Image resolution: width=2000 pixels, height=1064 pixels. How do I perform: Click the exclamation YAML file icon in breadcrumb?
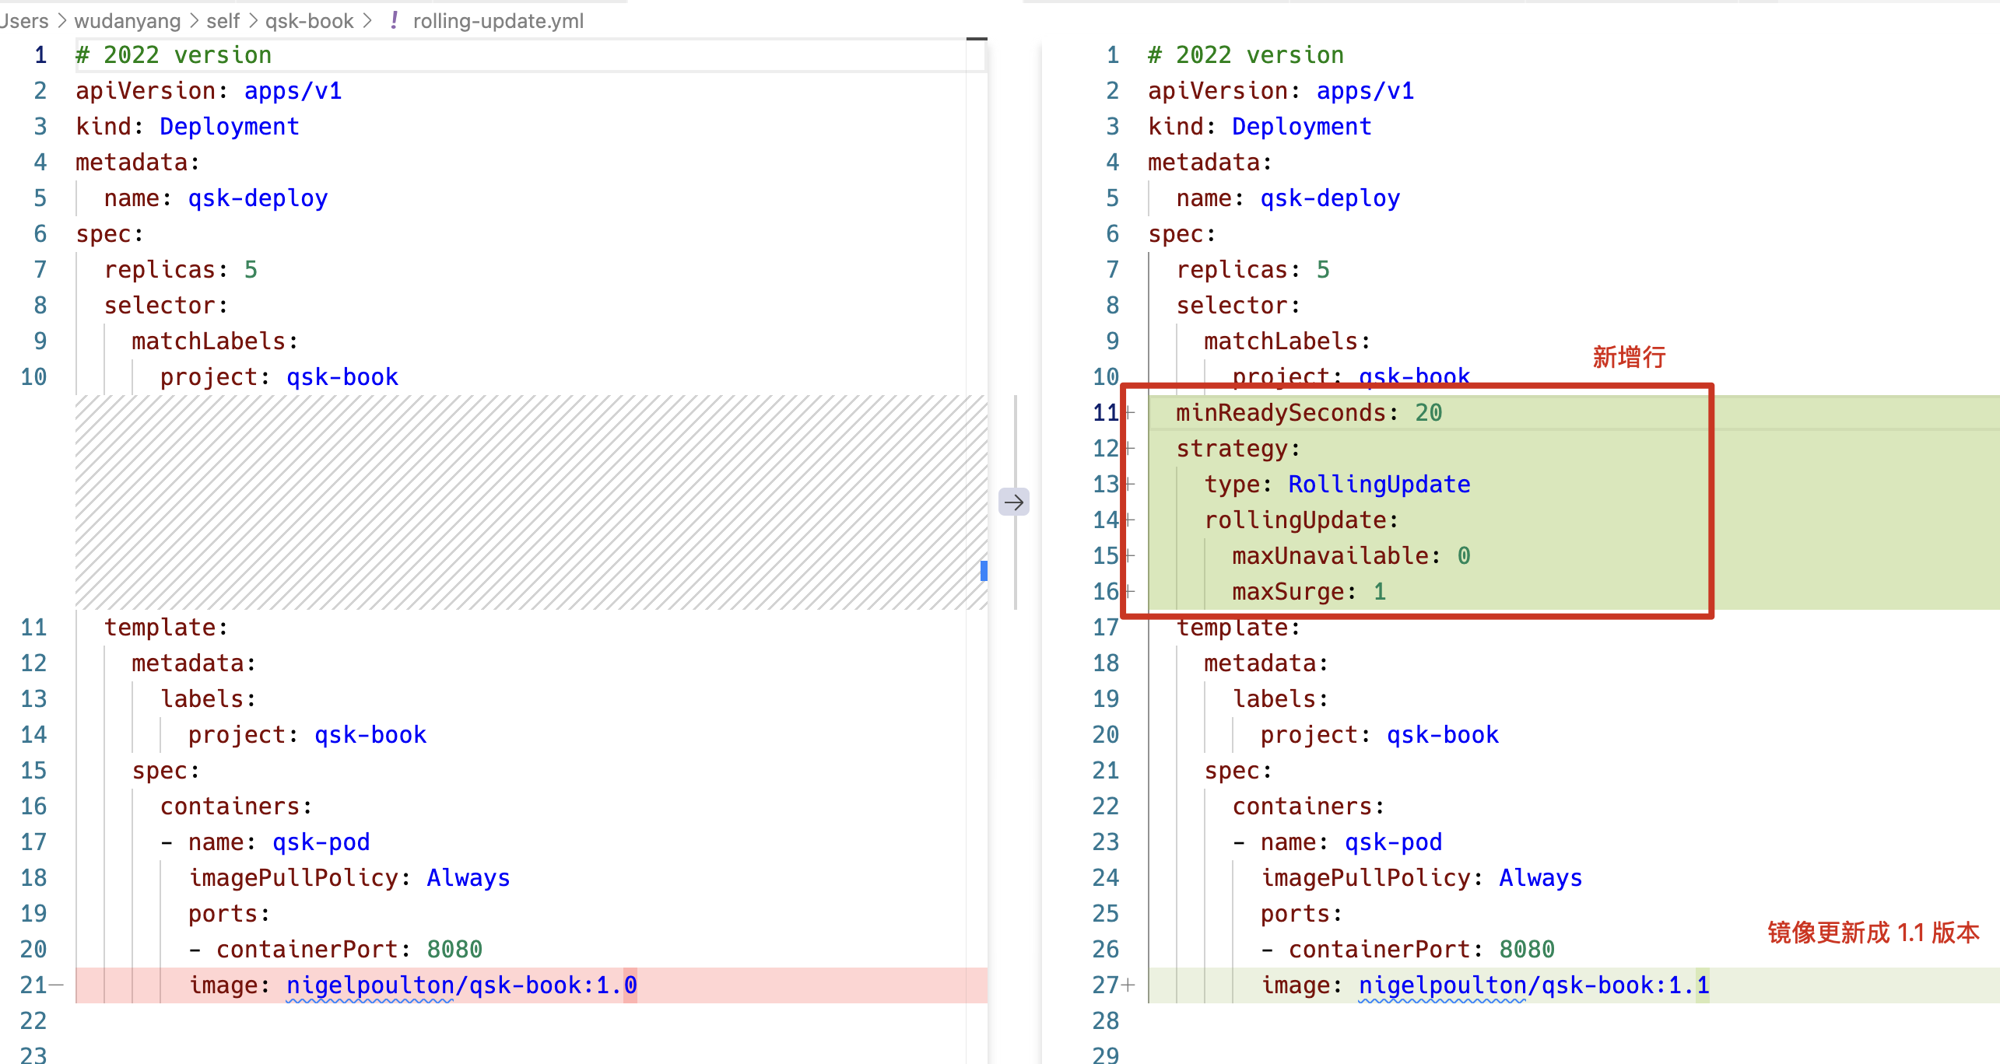click(x=394, y=20)
